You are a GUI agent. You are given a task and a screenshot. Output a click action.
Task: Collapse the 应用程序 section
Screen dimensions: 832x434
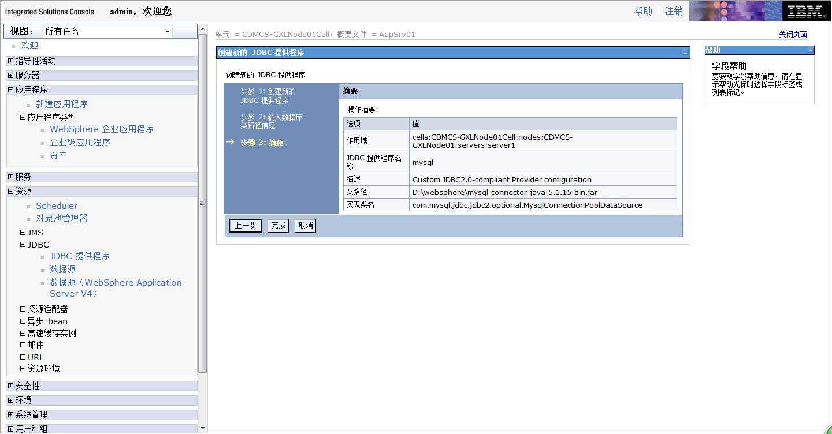tap(10, 89)
